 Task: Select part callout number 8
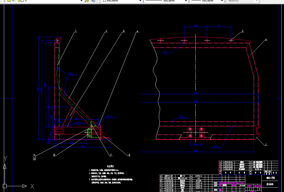(x=129, y=155)
